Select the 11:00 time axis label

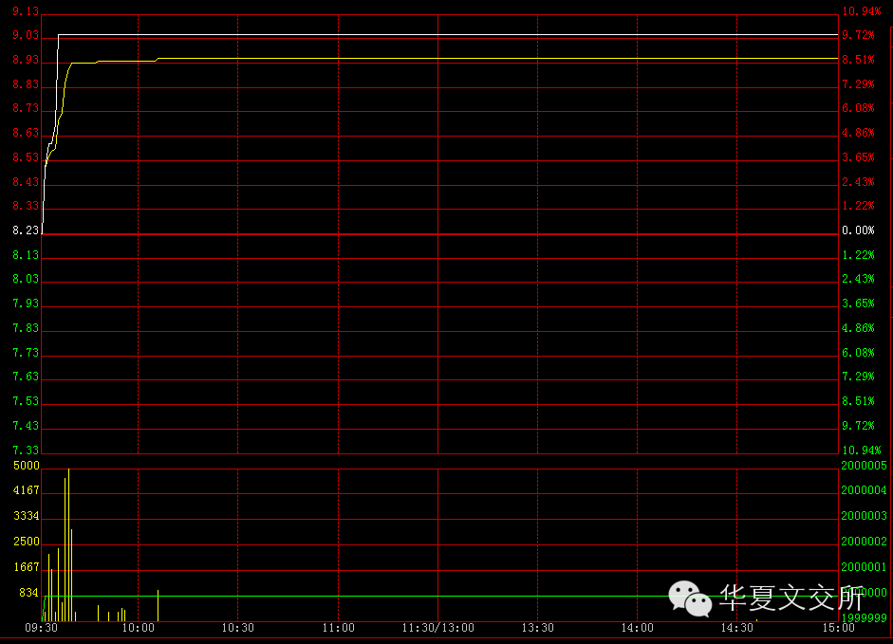(338, 628)
